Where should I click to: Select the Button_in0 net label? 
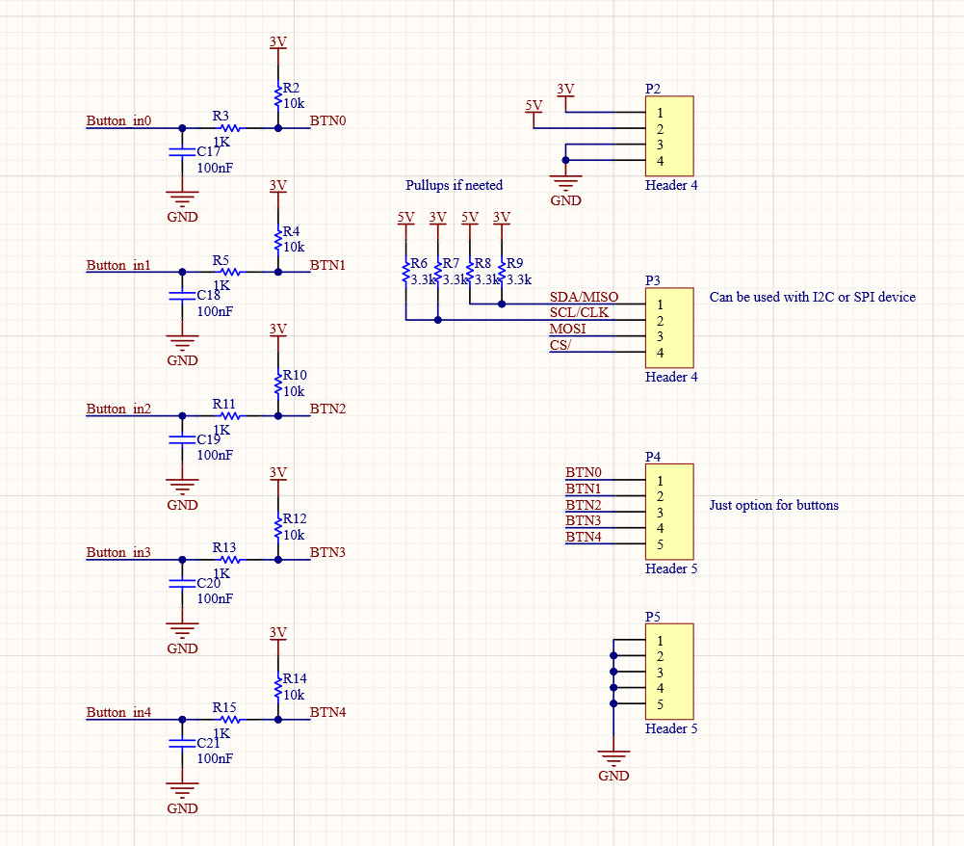tap(118, 121)
